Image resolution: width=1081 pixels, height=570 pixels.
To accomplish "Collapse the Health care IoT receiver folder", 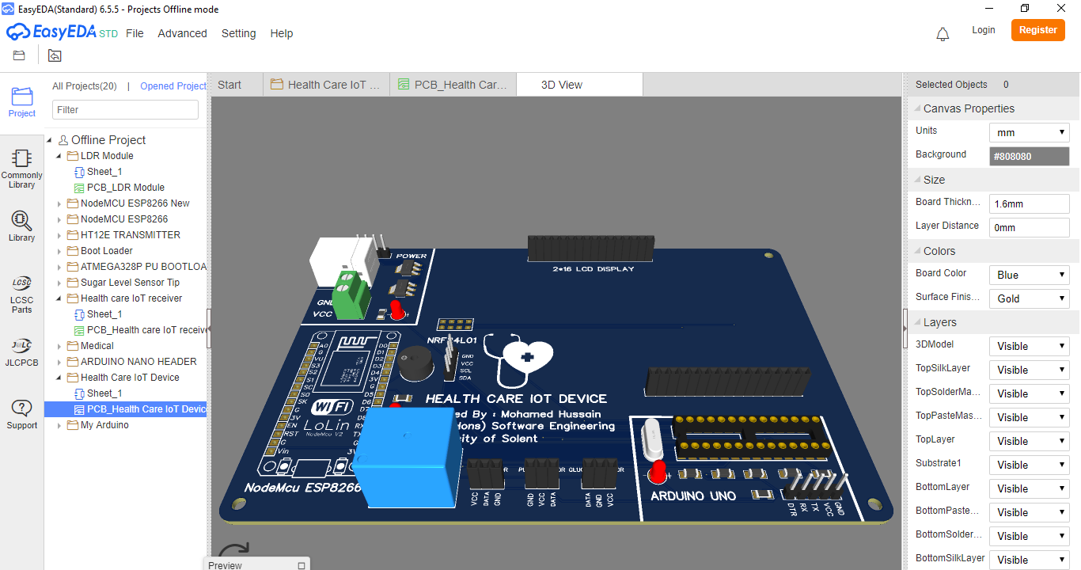I will point(59,298).
